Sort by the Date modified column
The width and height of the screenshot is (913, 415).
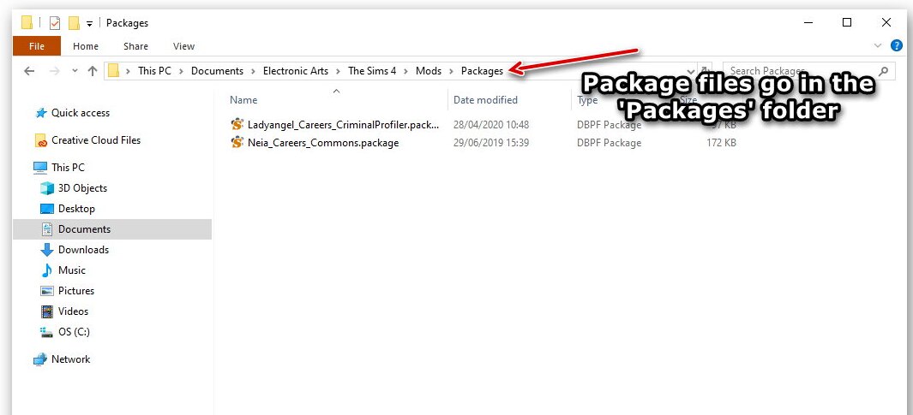[x=485, y=100]
